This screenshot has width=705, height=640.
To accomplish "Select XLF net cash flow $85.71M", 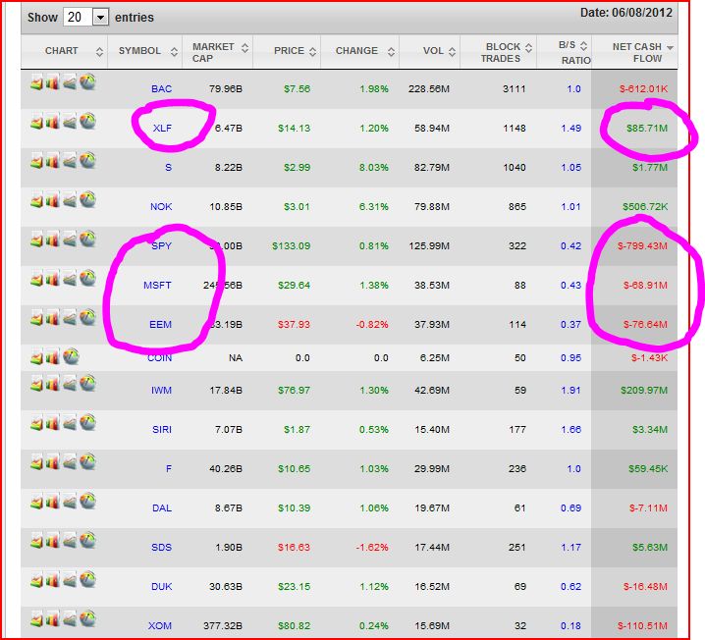I will point(647,128).
